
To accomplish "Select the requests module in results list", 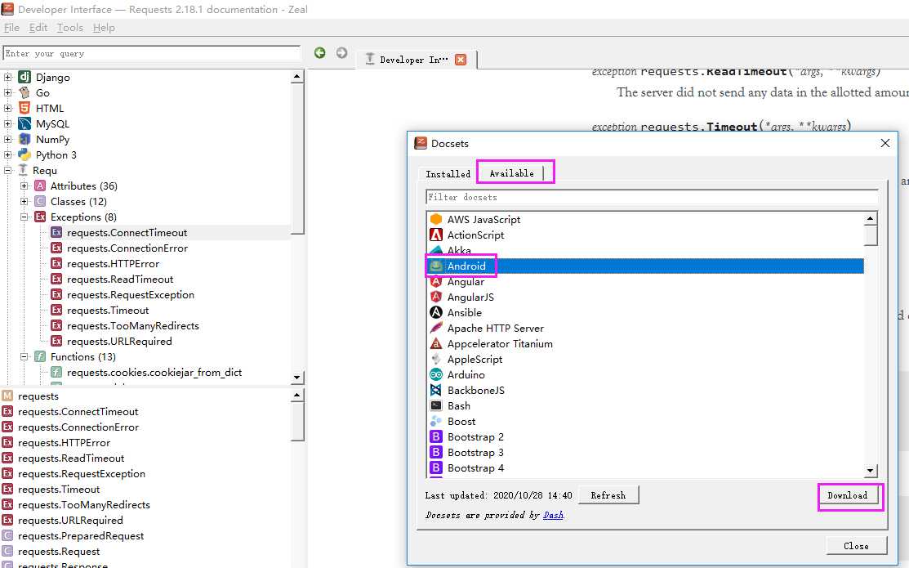I will pyautogui.click(x=38, y=396).
